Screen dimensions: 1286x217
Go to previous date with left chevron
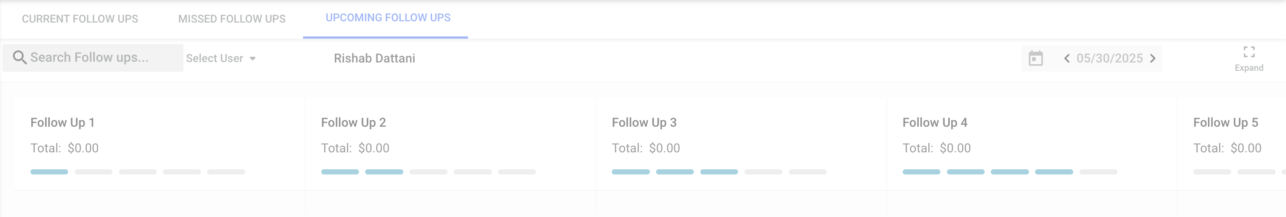pos(1066,58)
